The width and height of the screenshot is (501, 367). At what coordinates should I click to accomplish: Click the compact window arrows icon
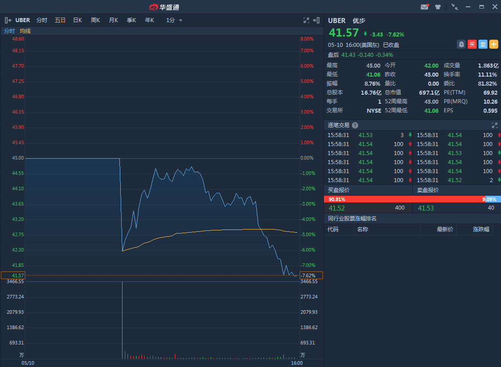[455, 7]
